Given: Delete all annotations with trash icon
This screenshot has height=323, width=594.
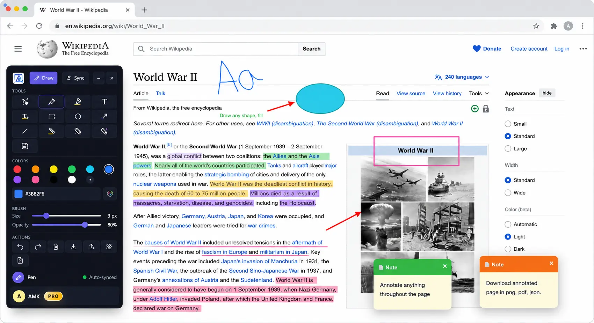Looking at the screenshot, I should 56,247.
